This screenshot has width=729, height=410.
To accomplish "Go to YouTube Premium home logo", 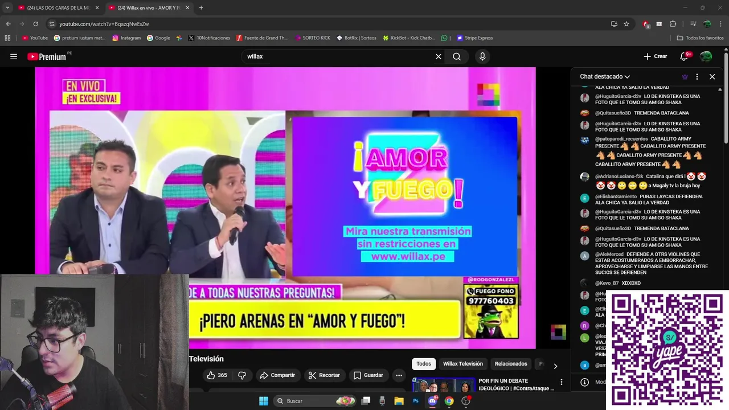I will coord(48,56).
